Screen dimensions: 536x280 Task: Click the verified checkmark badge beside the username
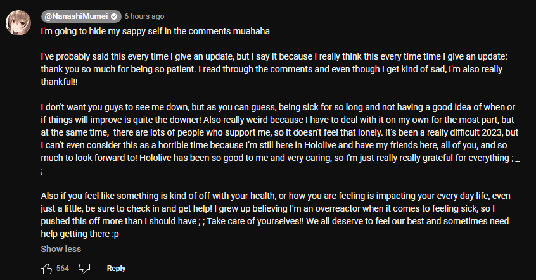[x=114, y=16]
